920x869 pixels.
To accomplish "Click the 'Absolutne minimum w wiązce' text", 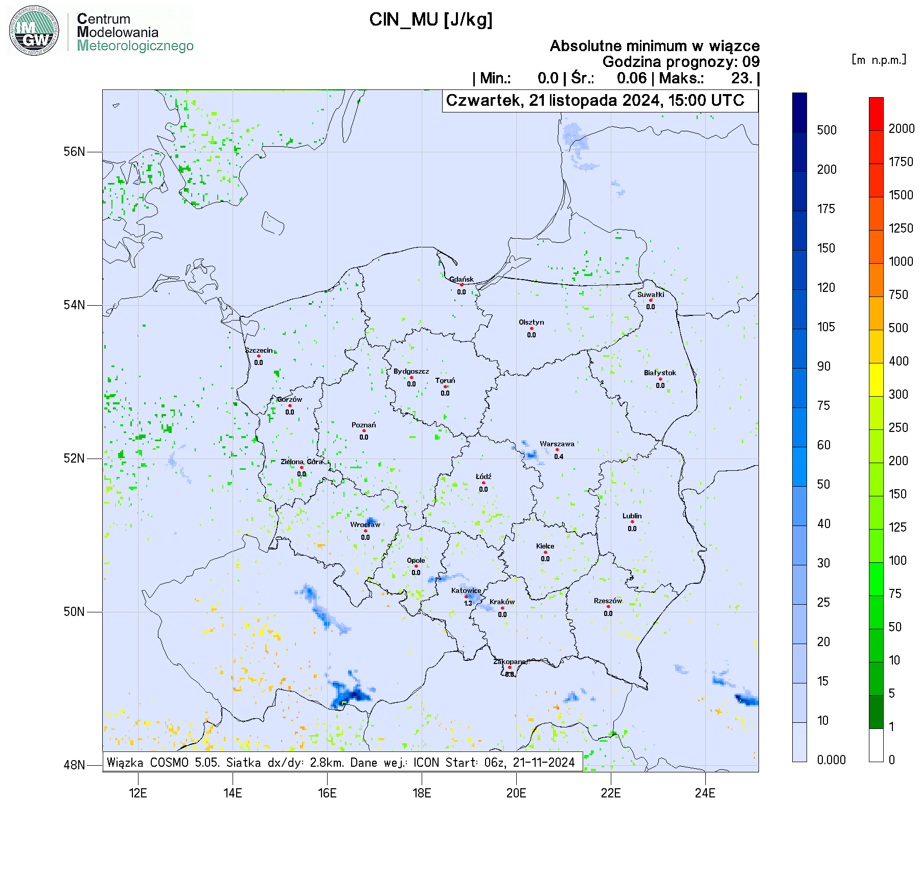I will point(655,46).
